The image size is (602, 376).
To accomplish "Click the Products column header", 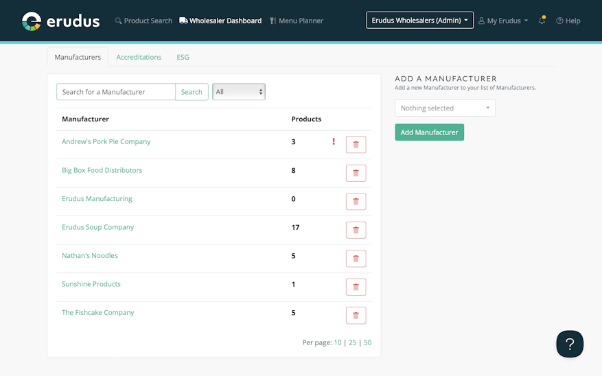I will [x=306, y=119].
